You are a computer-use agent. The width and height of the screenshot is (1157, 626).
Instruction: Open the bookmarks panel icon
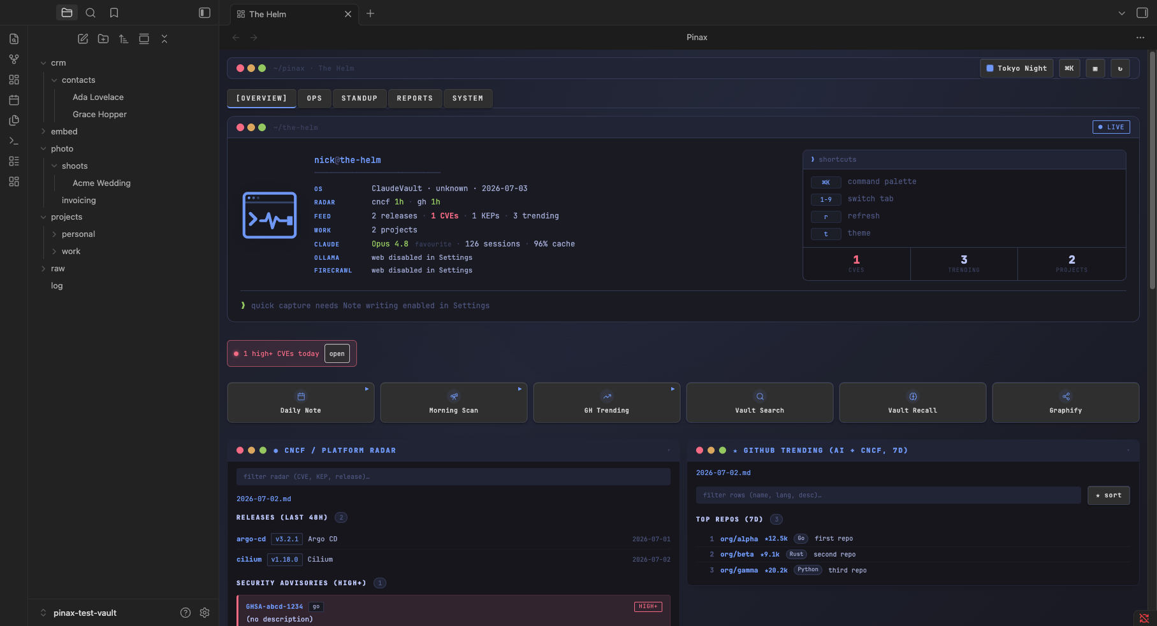[x=114, y=13]
